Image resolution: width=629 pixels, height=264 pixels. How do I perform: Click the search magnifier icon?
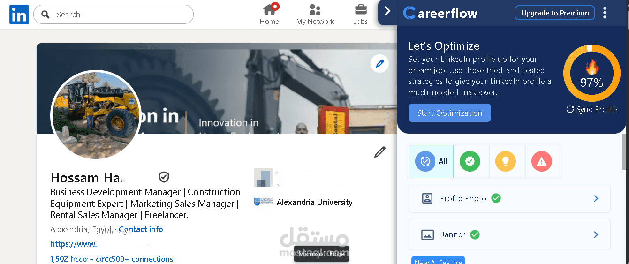(x=45, y=15)
